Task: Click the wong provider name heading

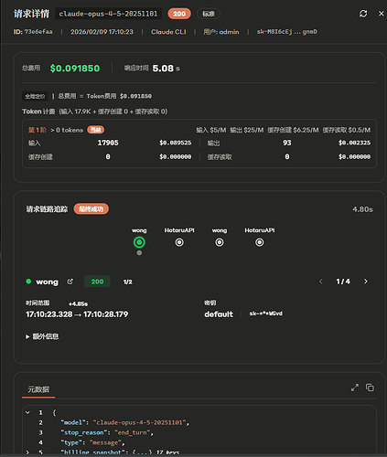Action: coord(47,282)
